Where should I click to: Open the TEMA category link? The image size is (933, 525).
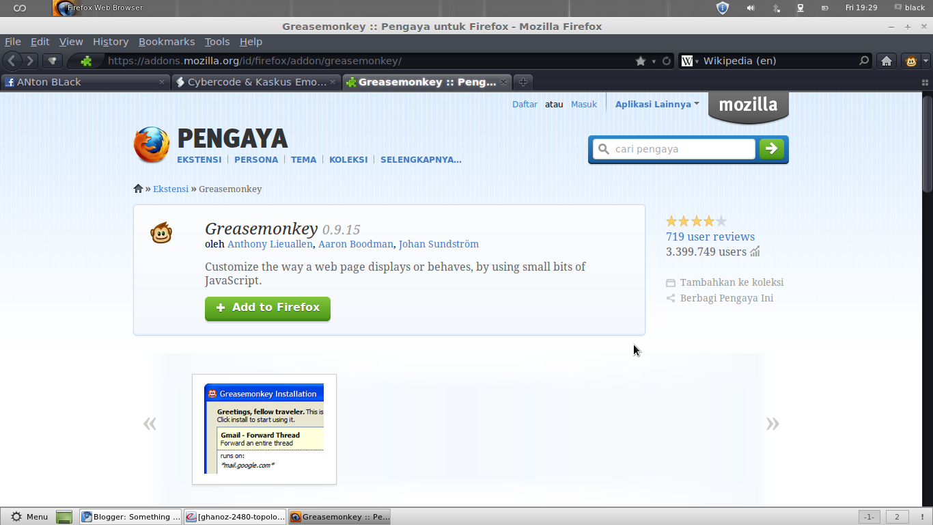click(x=303, y=160)
